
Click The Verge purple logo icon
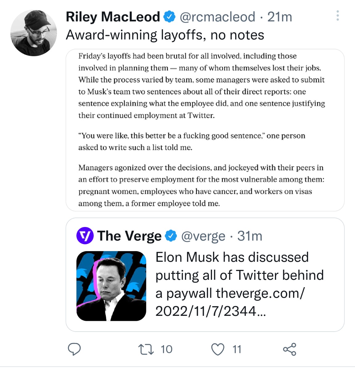point(85,236)
